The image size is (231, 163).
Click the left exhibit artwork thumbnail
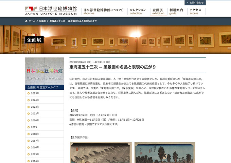(x=101, y=153)
